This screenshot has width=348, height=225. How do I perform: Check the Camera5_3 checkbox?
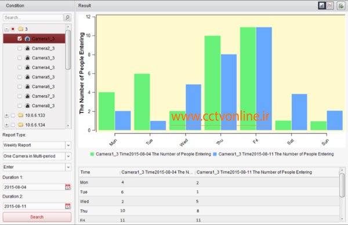click(20, 77)
